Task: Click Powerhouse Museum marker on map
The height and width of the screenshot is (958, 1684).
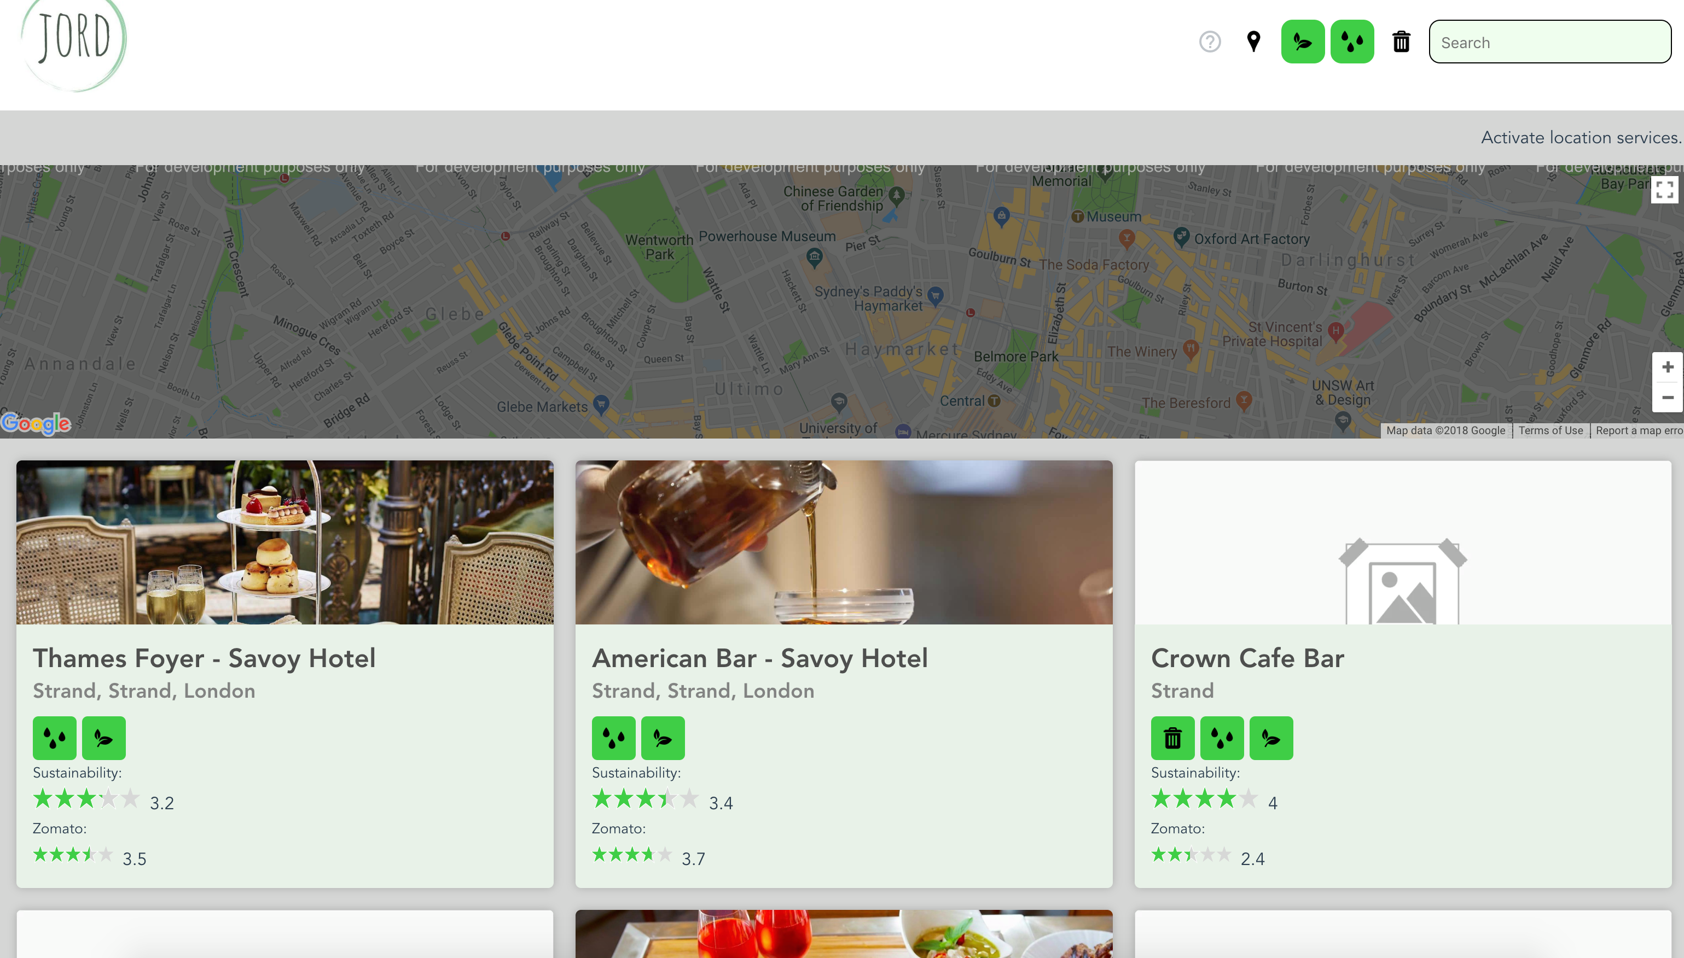Action: 814,256
